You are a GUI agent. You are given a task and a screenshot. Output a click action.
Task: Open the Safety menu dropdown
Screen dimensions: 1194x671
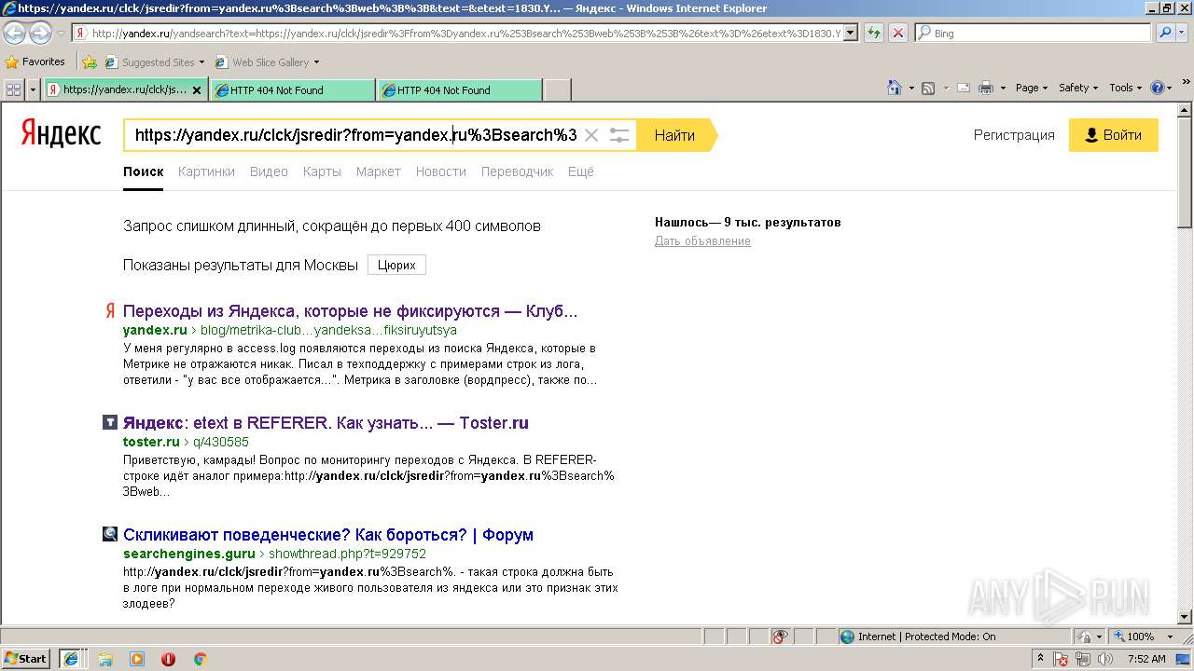tap(1078, 88)
